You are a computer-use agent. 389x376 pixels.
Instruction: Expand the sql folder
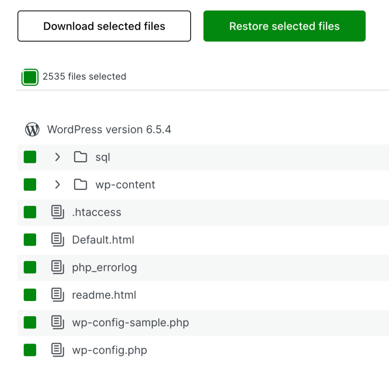click(x=57, y=157)
